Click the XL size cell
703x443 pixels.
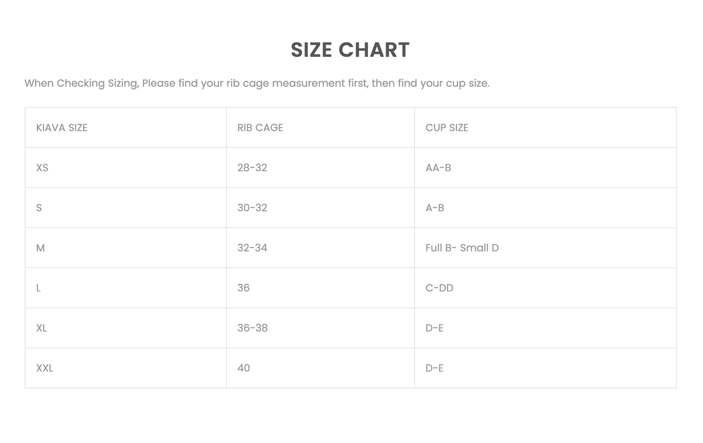[x=42, y=328]
